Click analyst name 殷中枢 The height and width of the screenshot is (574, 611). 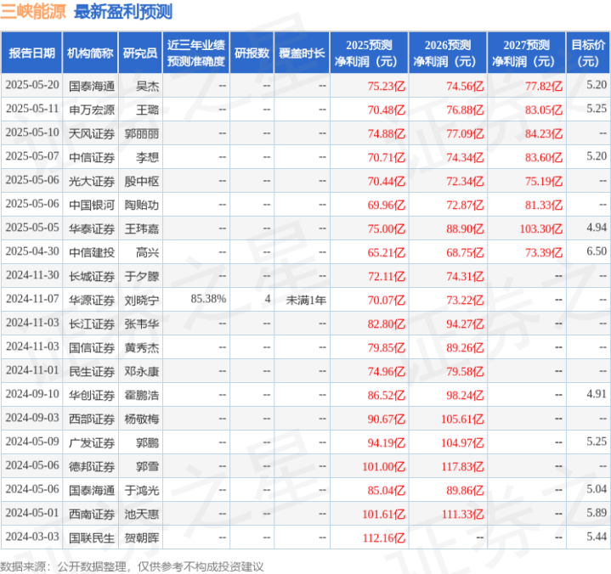click(141, 181)
